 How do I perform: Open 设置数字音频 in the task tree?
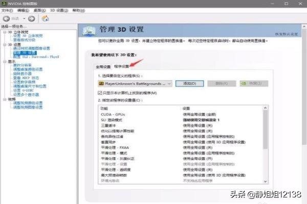point(24,82)
